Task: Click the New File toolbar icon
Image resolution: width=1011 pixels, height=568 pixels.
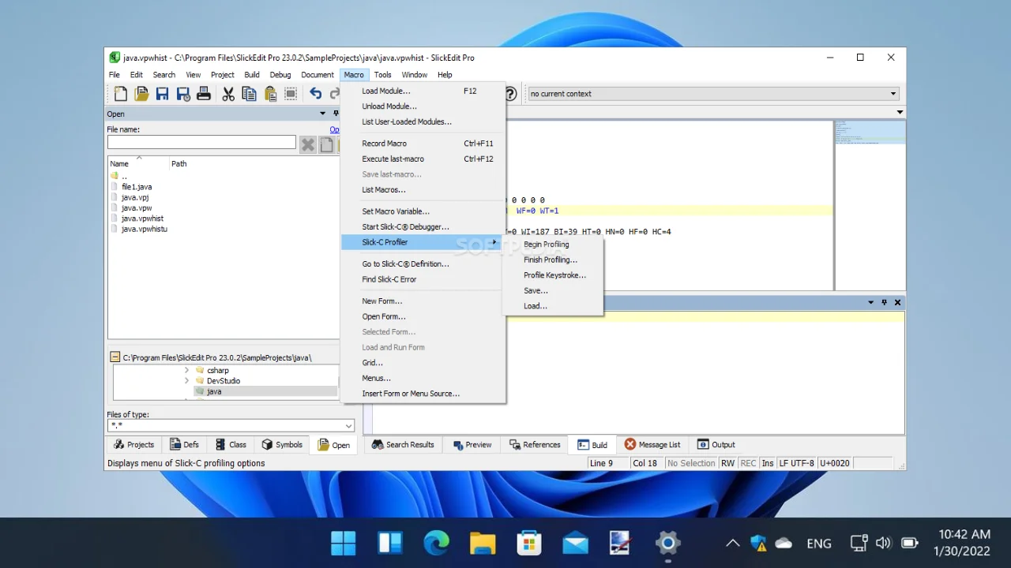Action: coord(121,94)
